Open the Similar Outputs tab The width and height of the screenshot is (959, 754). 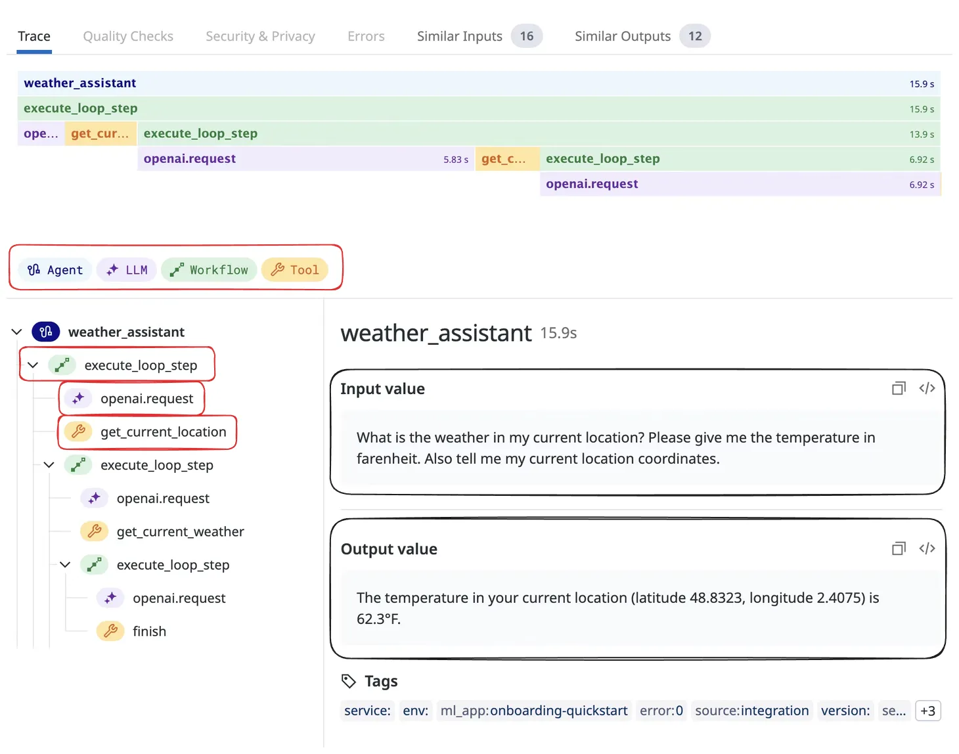click(642, 36)
